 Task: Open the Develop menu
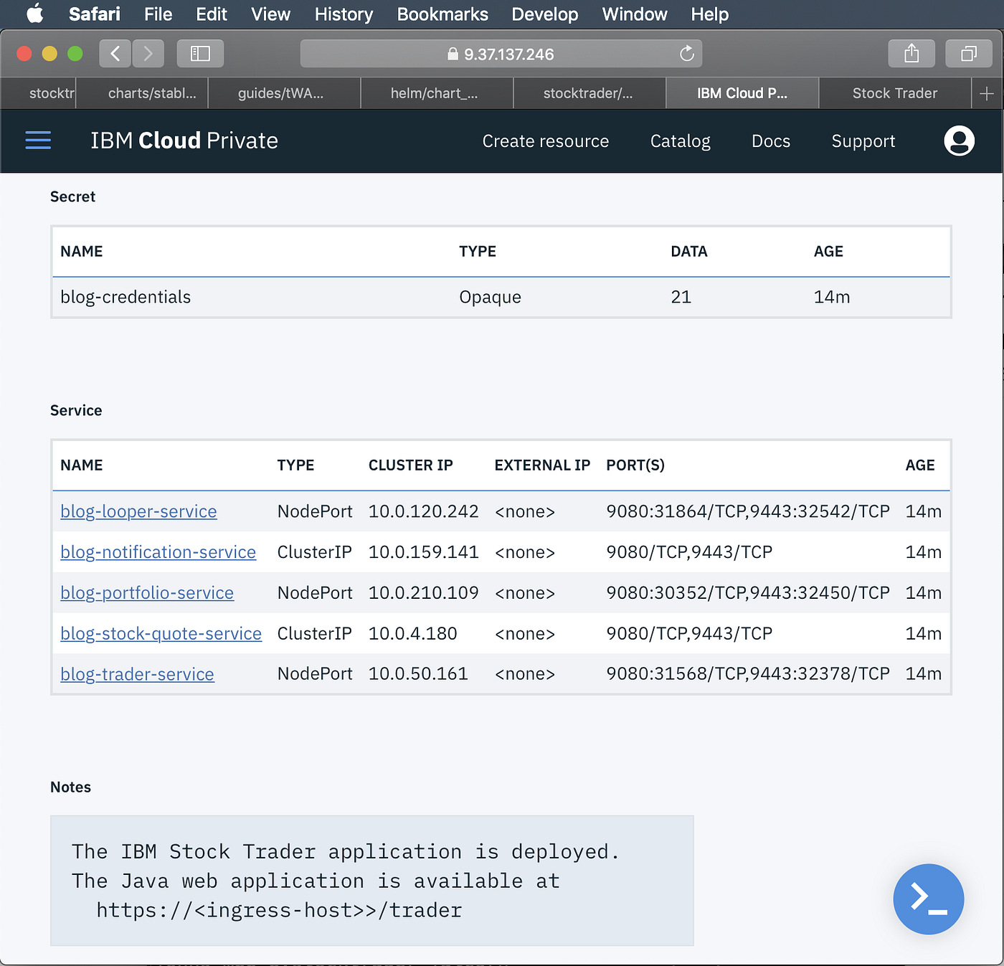(544, 14)
